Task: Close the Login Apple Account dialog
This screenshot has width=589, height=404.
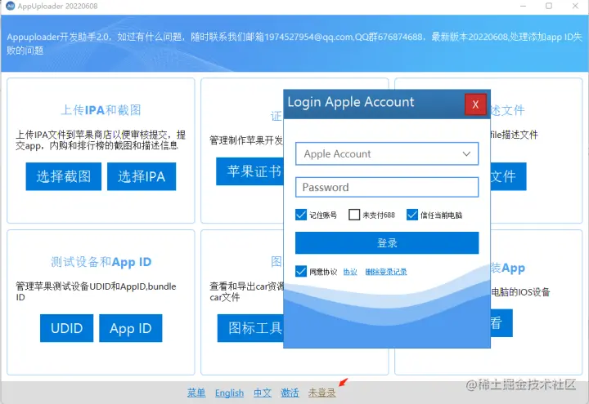Action: click(x=475, y=104)
